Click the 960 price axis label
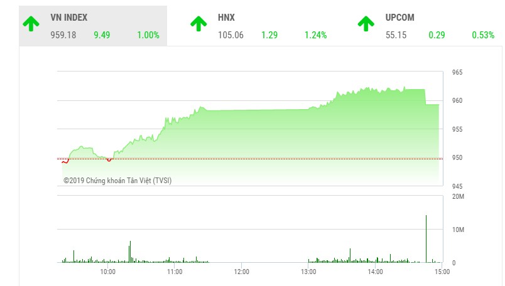 click(457, 101)
